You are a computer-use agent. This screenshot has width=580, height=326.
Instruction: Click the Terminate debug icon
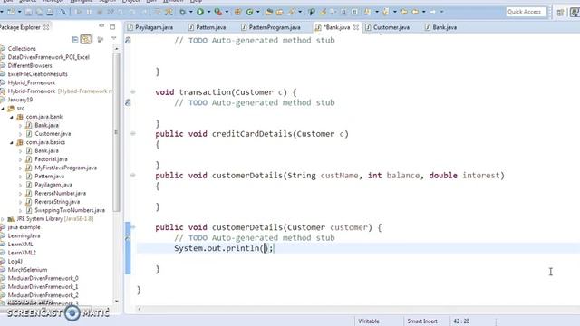[100, 12]
